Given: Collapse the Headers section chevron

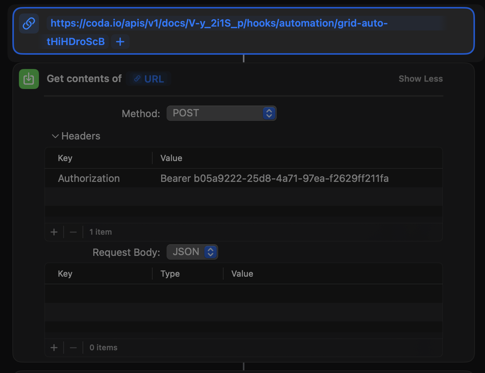Looking at the screenshot, I should (55, 136).
